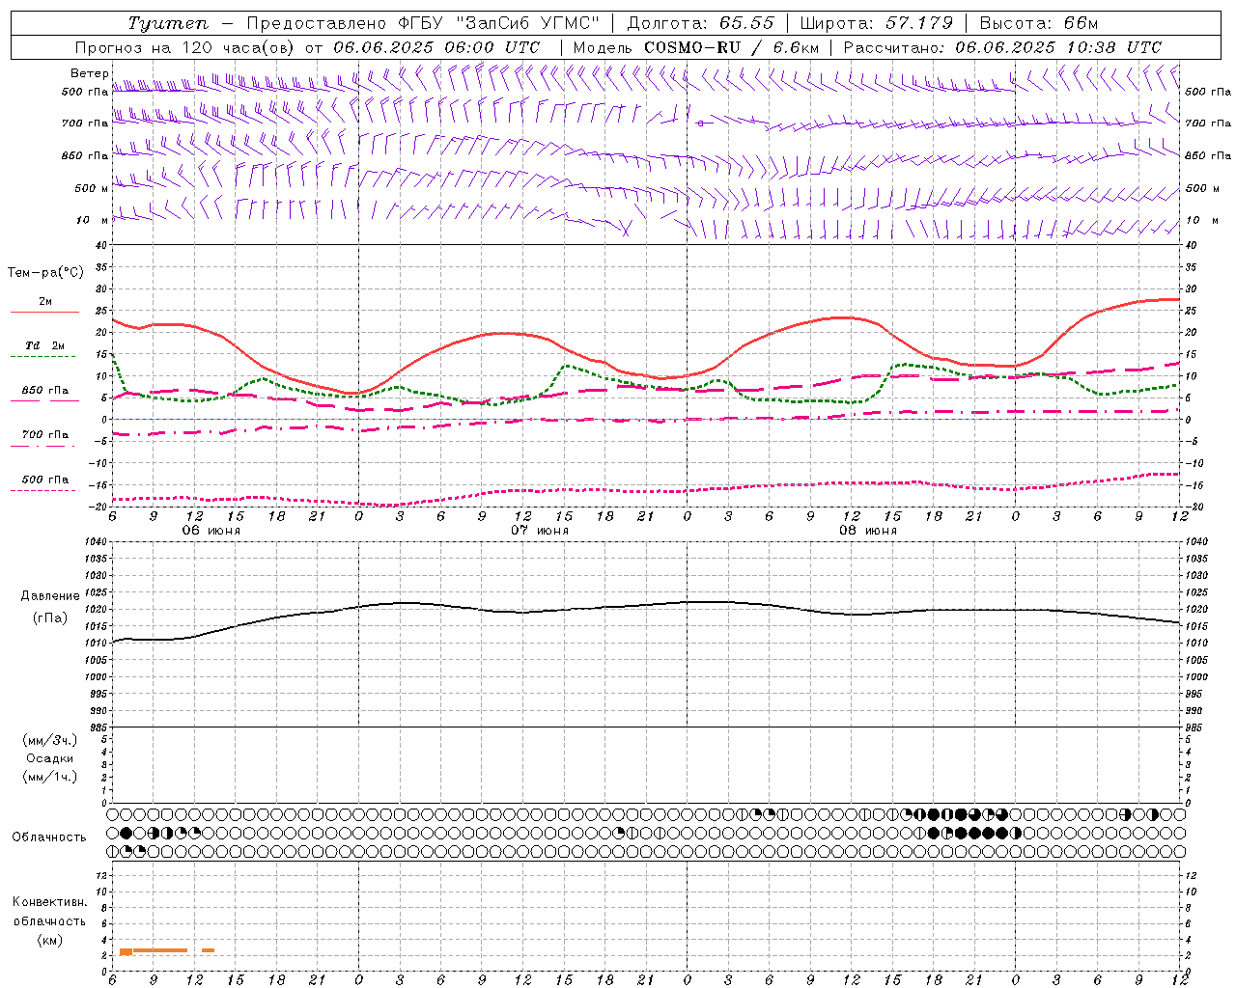Select the elevation label Высота: 66м
Viewport: 1236px width, 988px height.
point(1038,23)
